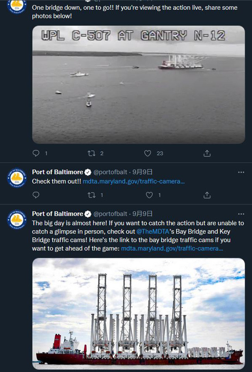Open more options on "Check them out!!" tweet

(241, 172)
